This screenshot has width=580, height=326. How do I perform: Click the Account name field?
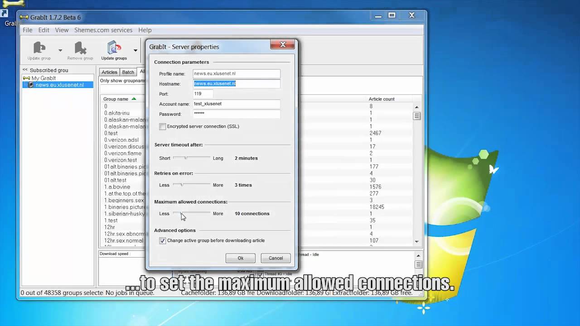point(236,104)
